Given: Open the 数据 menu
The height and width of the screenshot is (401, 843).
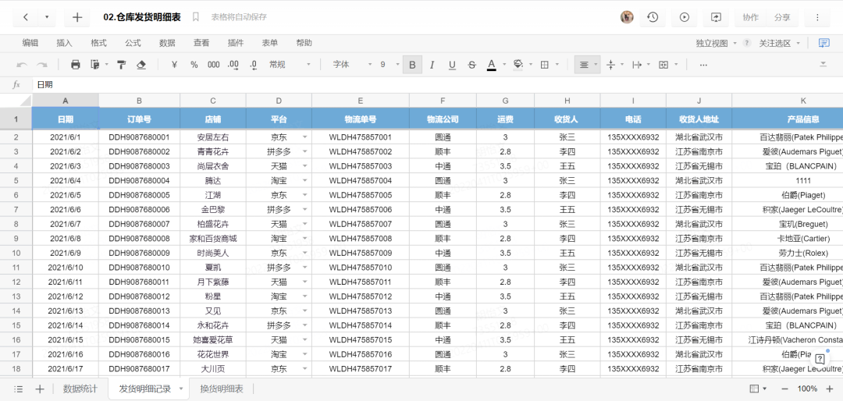Looking at the screenshot, I should tap(167, 43).
